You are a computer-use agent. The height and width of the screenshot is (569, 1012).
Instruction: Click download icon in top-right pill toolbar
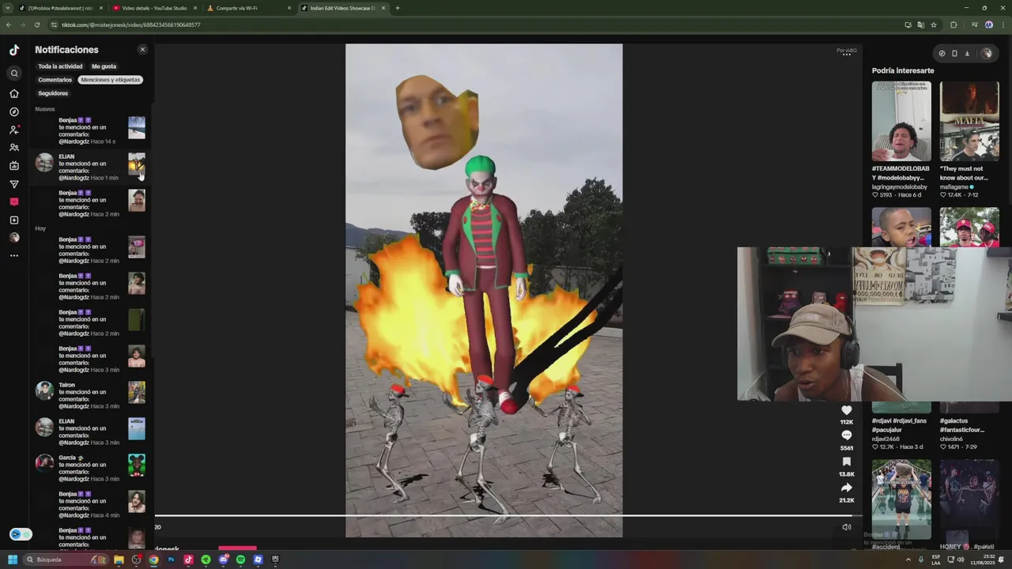click(967, 54)
